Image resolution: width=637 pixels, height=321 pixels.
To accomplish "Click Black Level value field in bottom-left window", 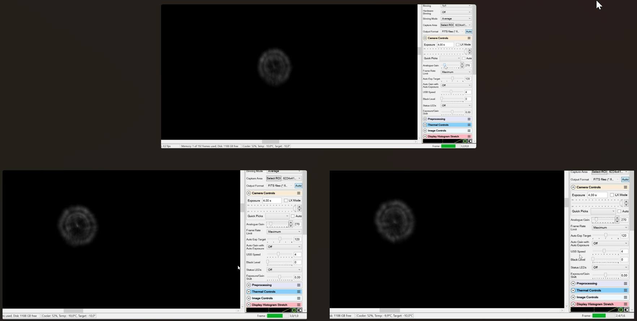I will (297, 262).
